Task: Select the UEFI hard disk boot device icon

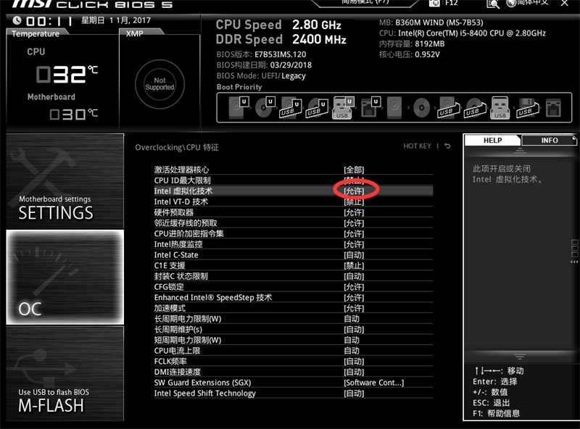Action: [239, 107]
